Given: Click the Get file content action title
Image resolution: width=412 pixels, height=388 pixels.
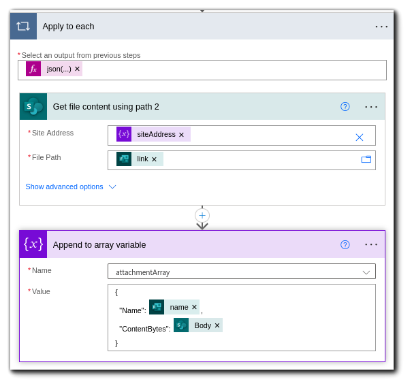Looking at the screenshot, I should point(106,107).
